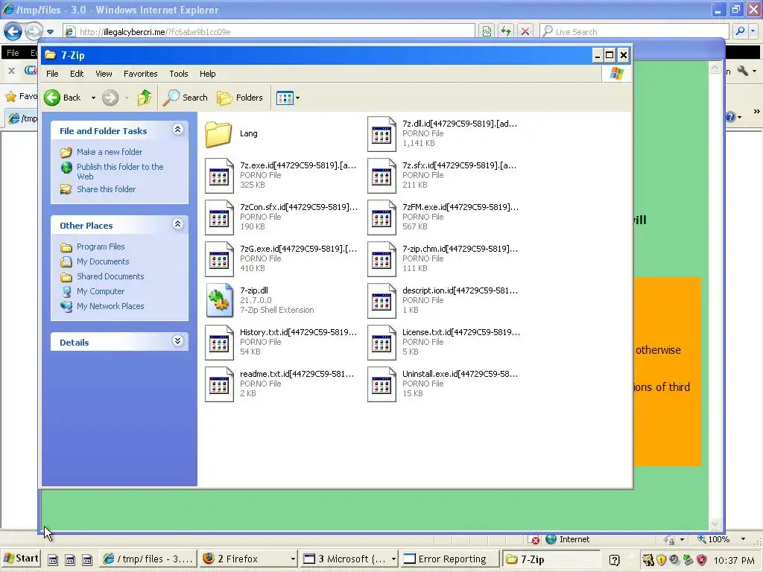Image resolution: width=763 pixels, height=572 pixels.
Task: Open the Favorites menu
Action: point(141,74)
